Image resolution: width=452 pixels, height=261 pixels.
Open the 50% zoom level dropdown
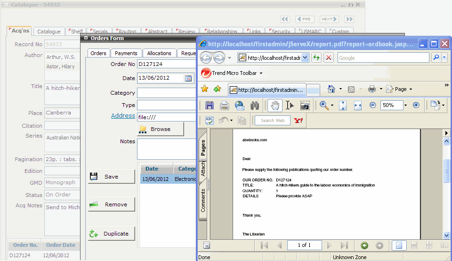(405, 106)
